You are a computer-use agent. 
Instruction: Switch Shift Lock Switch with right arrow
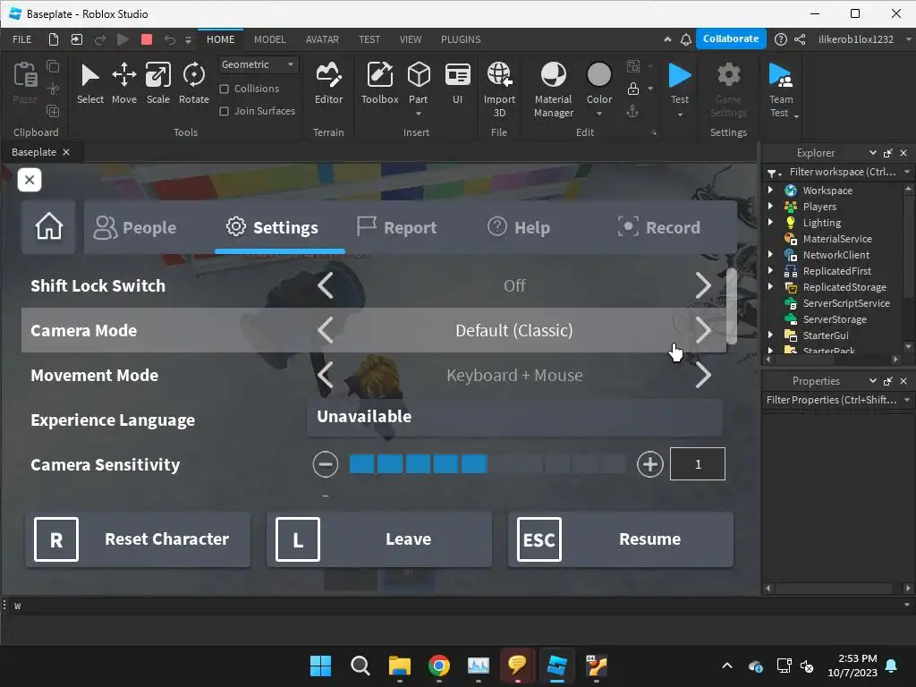[x=703, y=285]
